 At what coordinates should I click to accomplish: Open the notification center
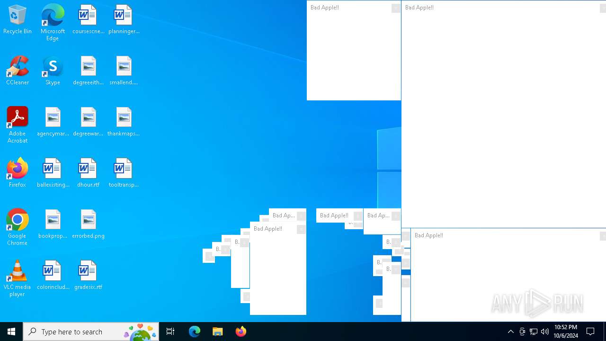click(x=591, y=332)
